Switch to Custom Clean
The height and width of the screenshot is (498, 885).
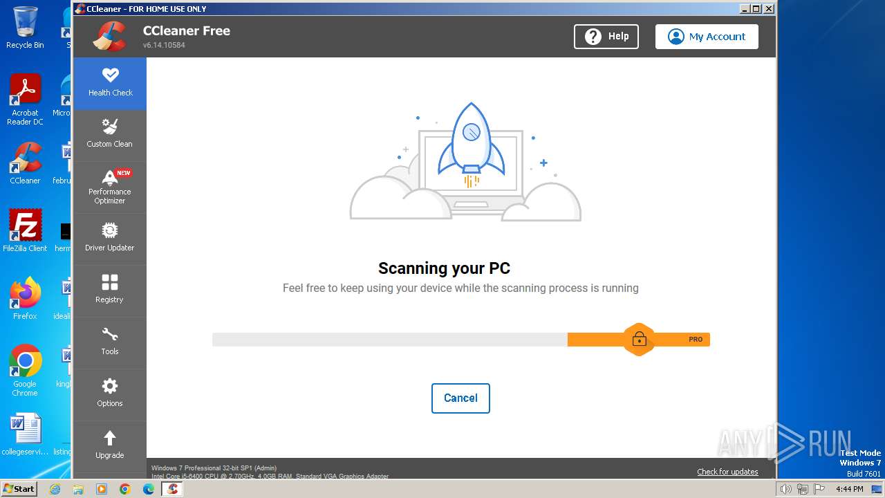[x=110, y=135]
